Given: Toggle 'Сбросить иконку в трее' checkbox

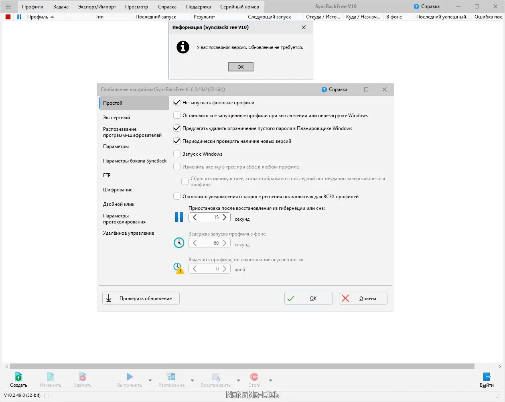Looking at the screenshot, I should click(185, 181).
